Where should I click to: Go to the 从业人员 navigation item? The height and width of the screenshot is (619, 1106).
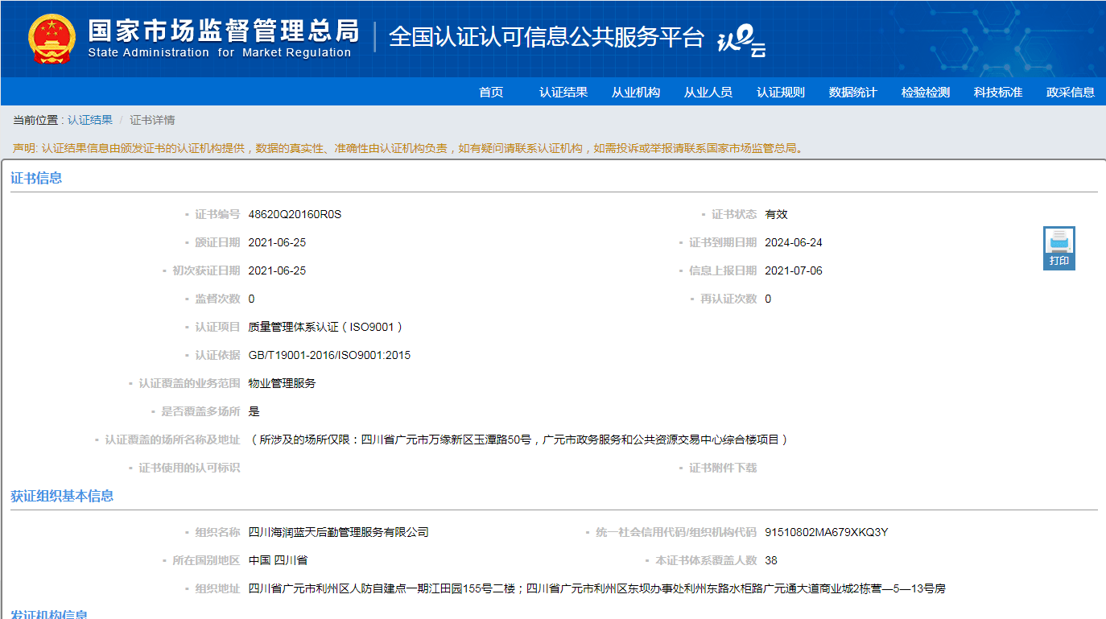coord(708,93)
